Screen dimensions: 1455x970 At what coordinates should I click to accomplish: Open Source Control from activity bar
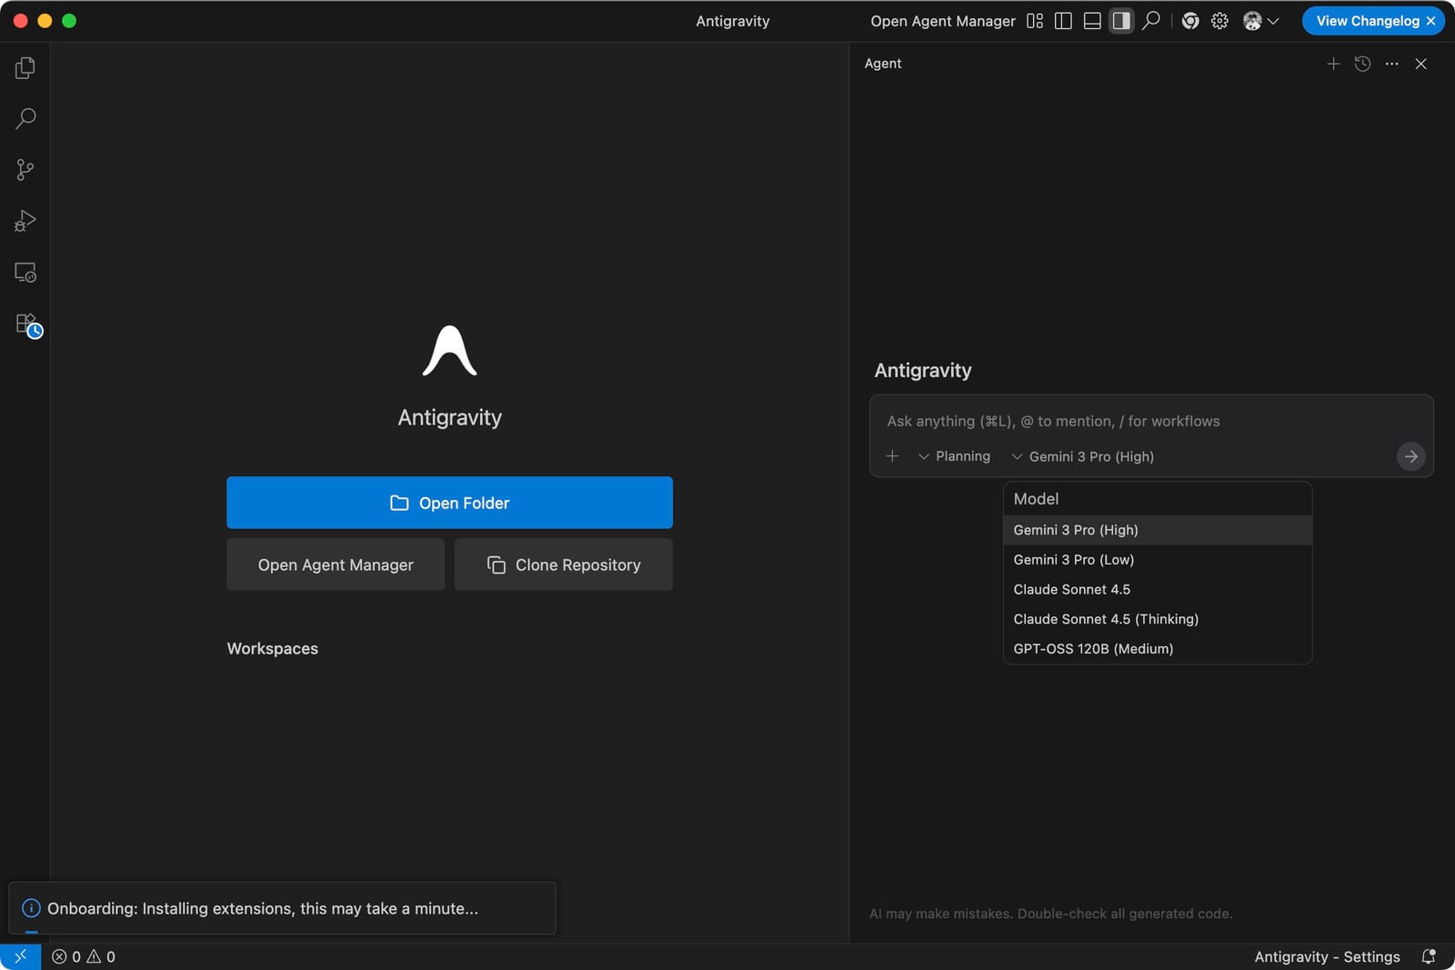click(x=24, y=169)
